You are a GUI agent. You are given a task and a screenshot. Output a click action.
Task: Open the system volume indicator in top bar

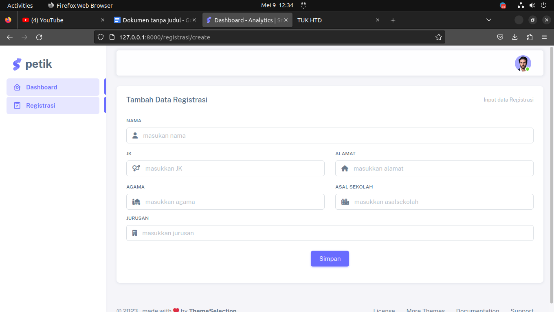(532, 5)
